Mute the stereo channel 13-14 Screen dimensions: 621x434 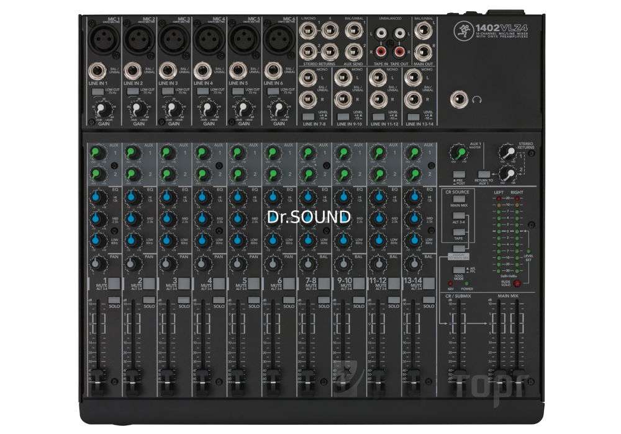pos(429,283)
